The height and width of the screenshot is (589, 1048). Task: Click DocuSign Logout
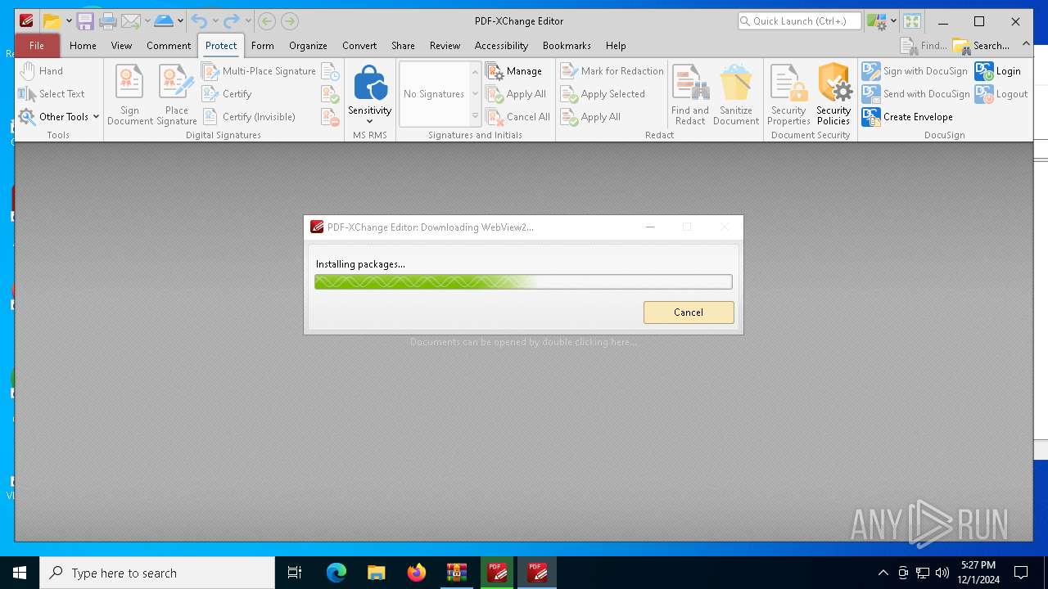pos(1001,94)
